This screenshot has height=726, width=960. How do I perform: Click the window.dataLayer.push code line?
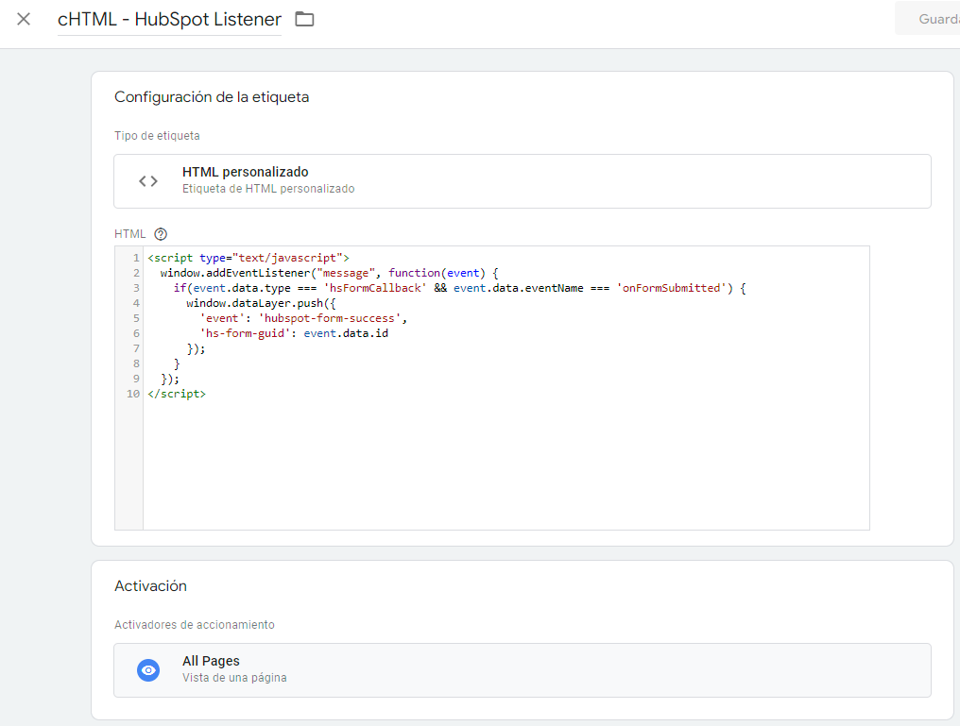click(257, 303)
